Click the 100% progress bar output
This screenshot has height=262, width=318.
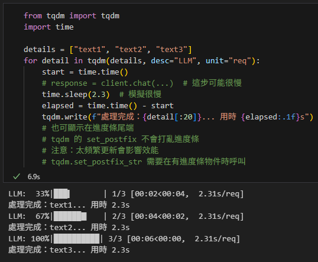(124, 239)
